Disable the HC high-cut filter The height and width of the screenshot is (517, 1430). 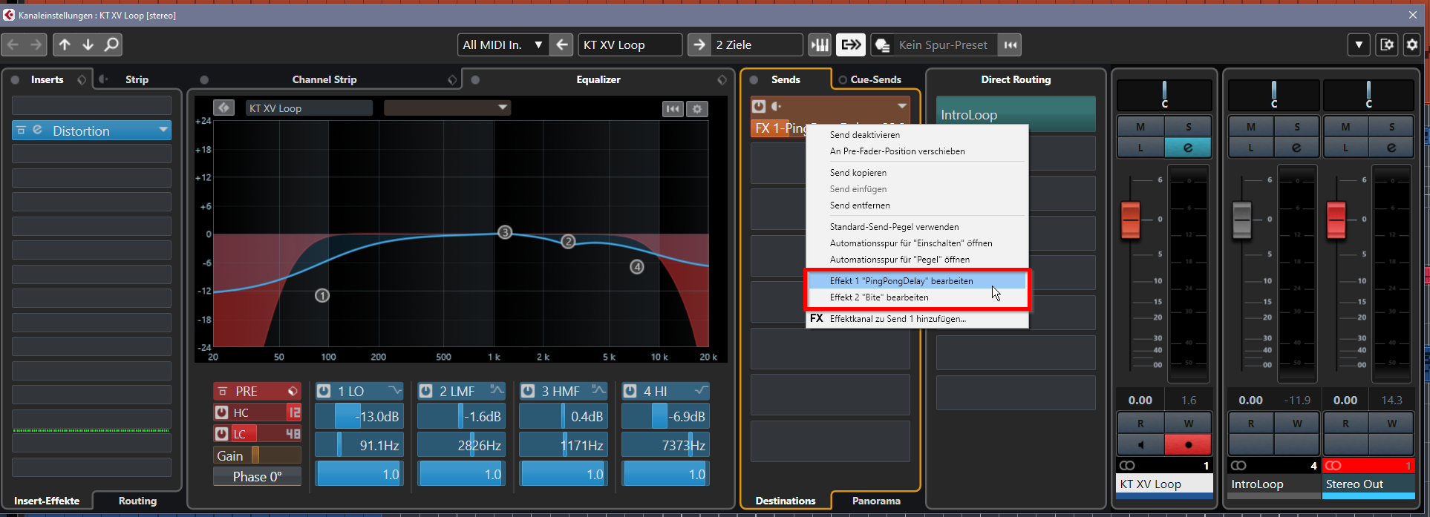tap(221, 412)
